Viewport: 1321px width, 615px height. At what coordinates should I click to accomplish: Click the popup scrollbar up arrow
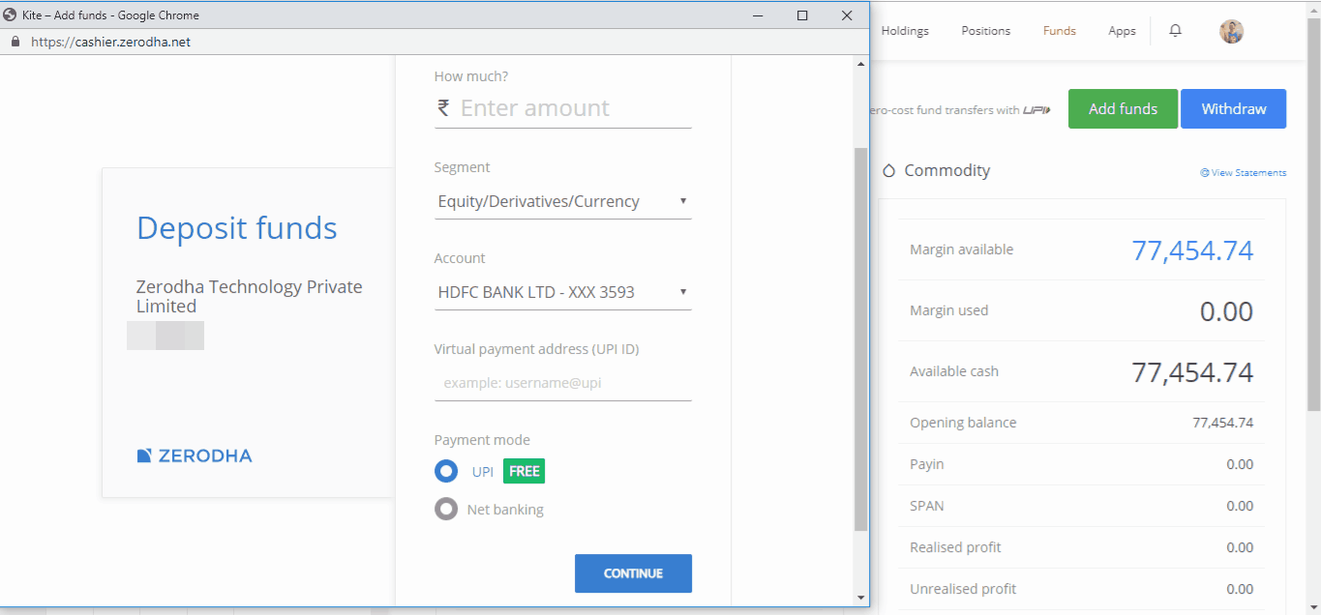[x=861, y=64]
